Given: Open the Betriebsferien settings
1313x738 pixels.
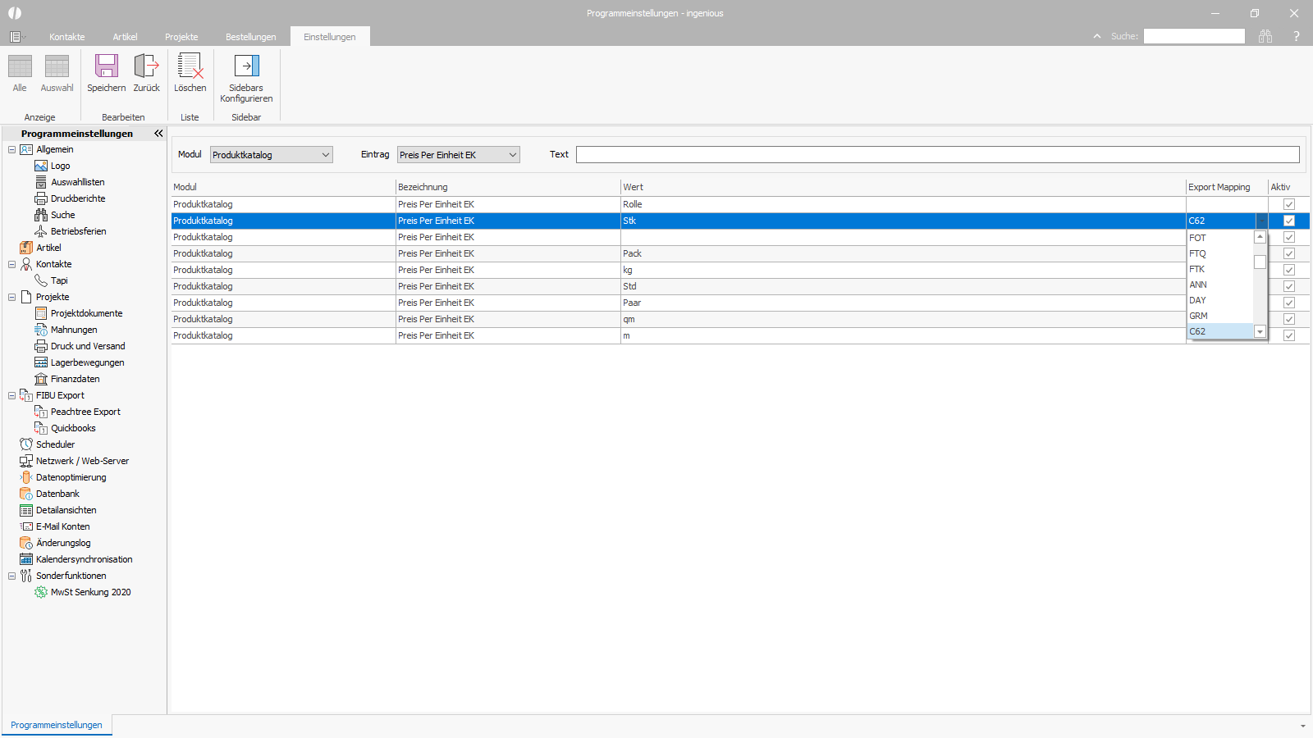Looking at the screenshot, I should tap(78, 231).
